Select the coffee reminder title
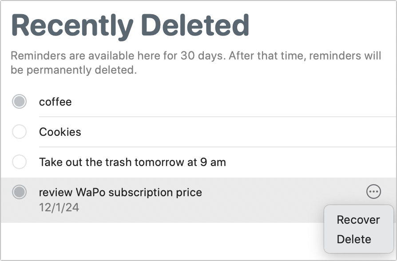The width and height of the screenshot is (397, 261). (x=55, y=102)
